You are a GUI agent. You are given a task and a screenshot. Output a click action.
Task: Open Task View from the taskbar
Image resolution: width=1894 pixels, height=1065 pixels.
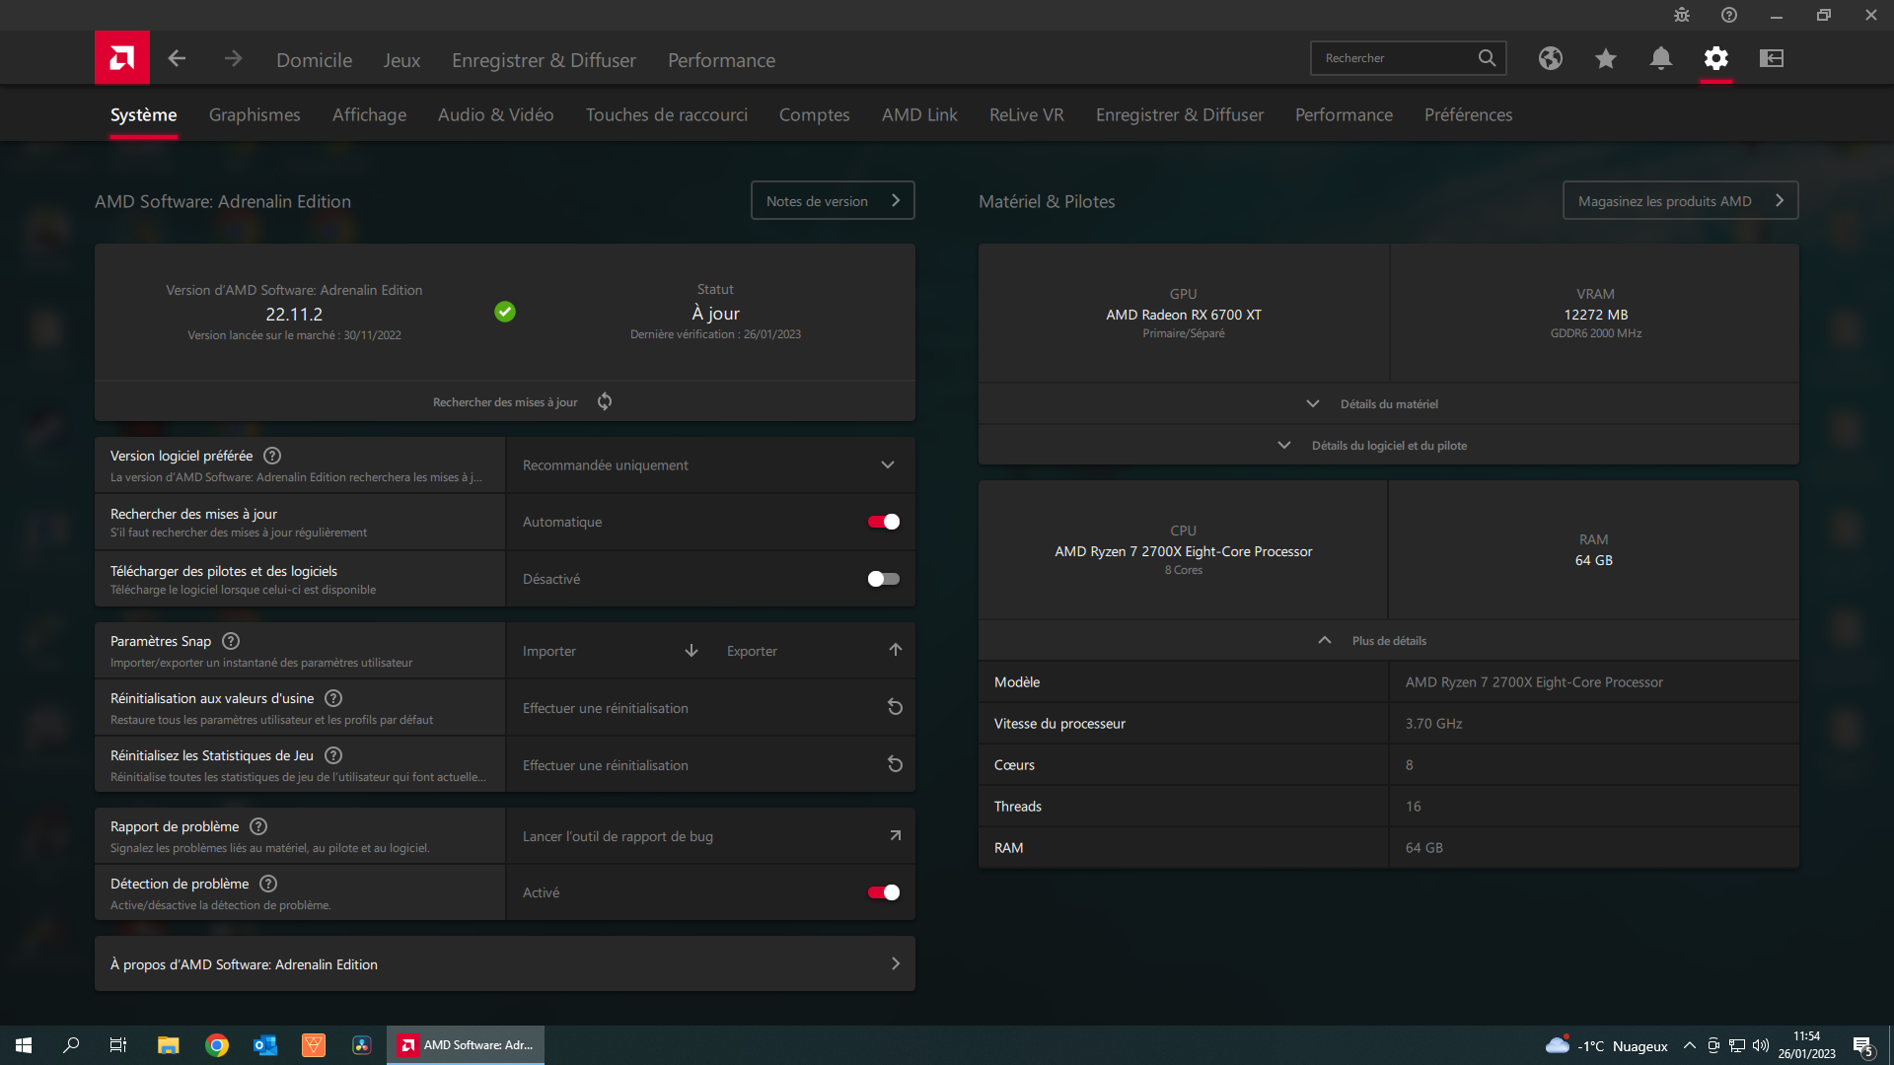(x=118, y=1045)
